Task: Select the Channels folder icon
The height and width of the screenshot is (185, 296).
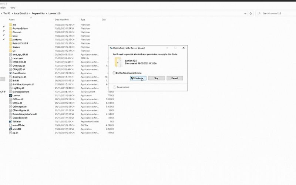Action: click(x=11, y=32)
